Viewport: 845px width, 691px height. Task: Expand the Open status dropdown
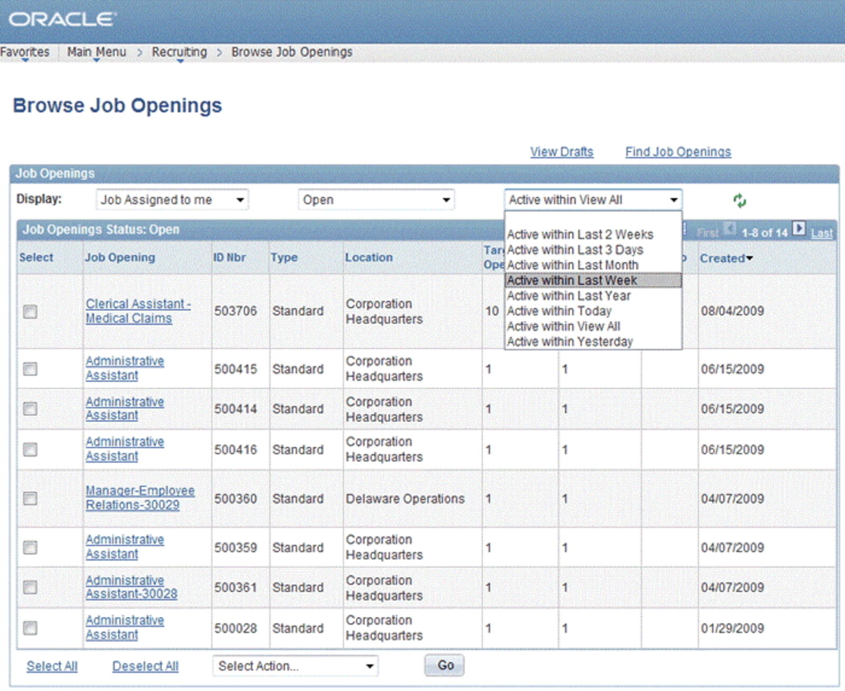pos(376,200)
